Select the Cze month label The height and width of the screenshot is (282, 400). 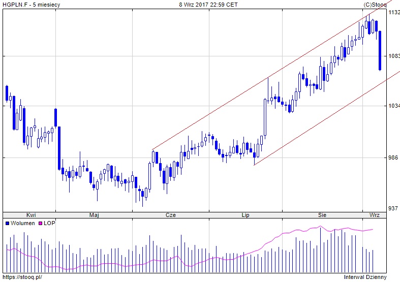pos(171,215)
